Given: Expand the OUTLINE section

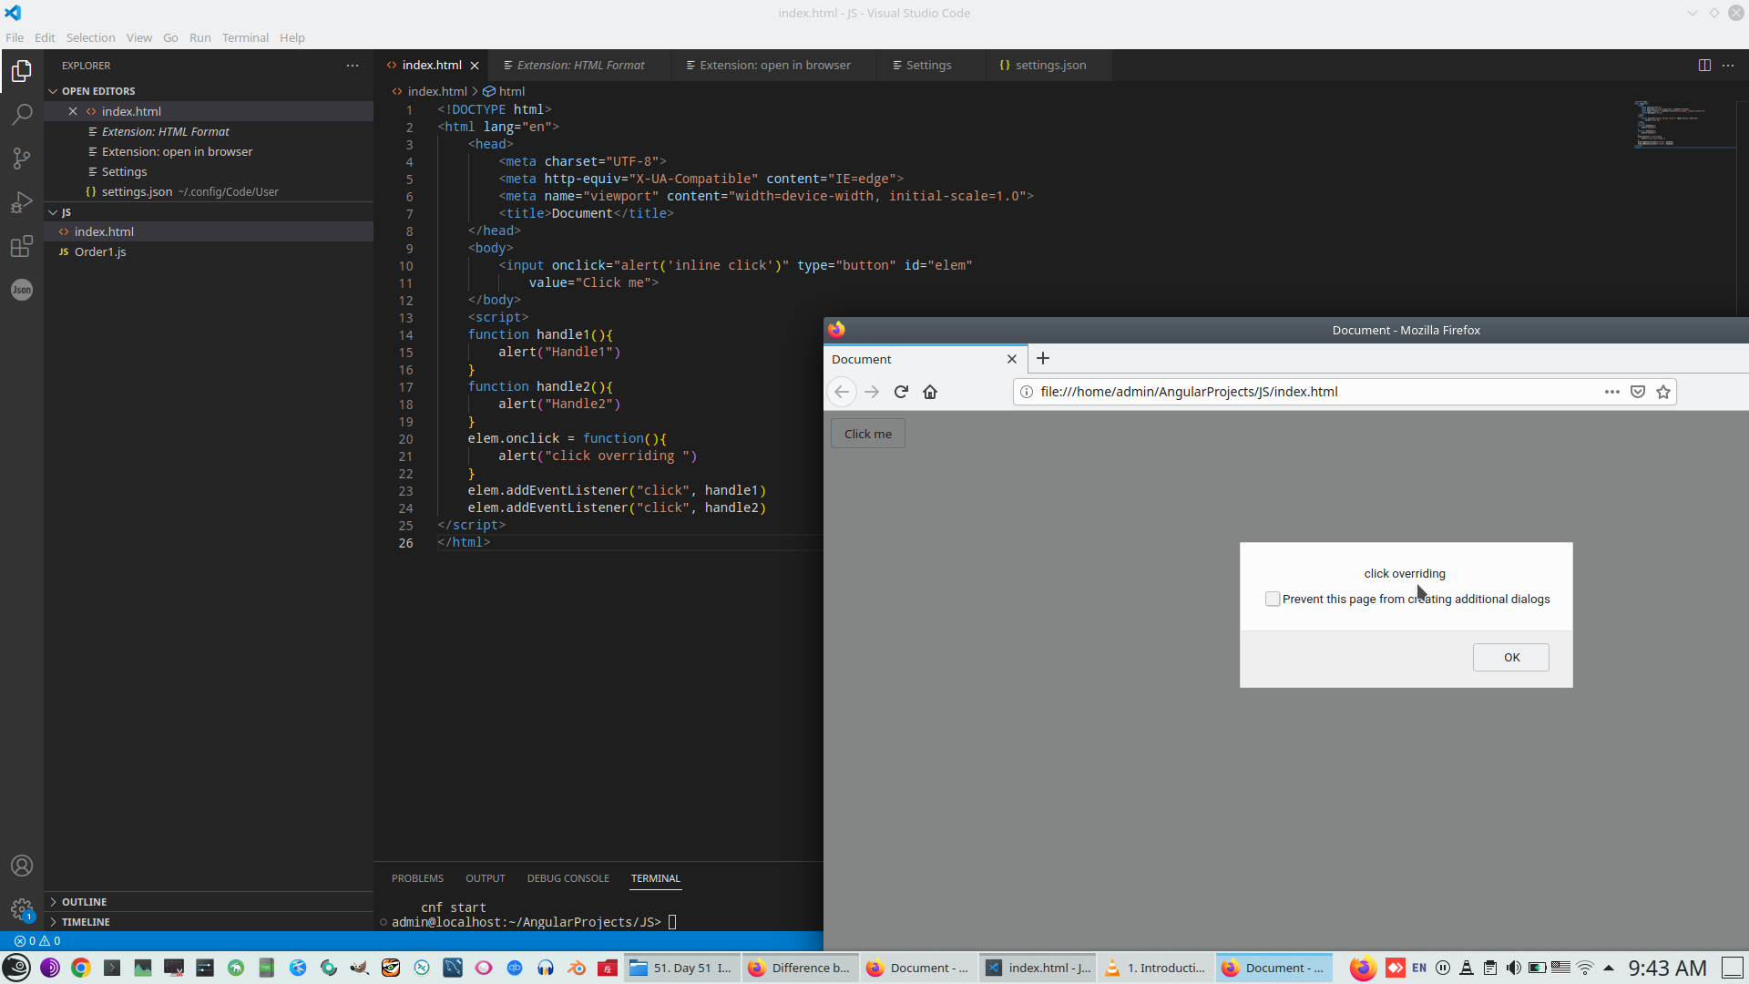Looking at the screenshot, I should click(x=87, y=901).
